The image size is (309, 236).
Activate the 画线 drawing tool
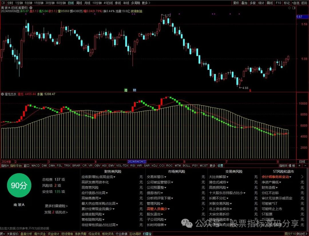[x=270, y=3]
